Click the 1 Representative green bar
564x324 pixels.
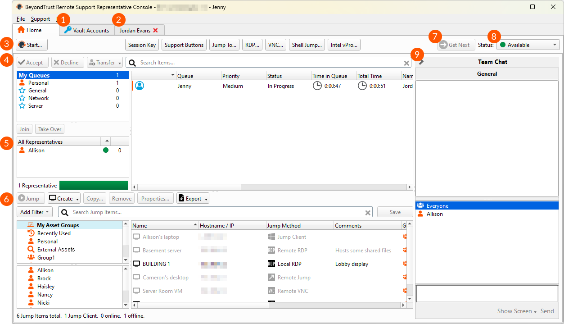click(x=94, y=185)
